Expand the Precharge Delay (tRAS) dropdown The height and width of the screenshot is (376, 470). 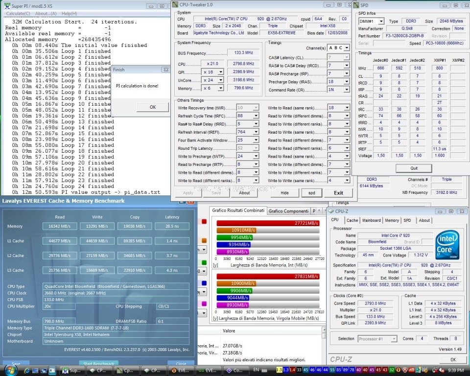(347, 82)
